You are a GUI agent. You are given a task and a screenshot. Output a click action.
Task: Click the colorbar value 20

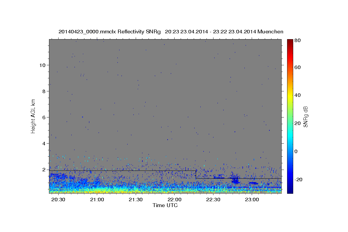coord(297,123)
